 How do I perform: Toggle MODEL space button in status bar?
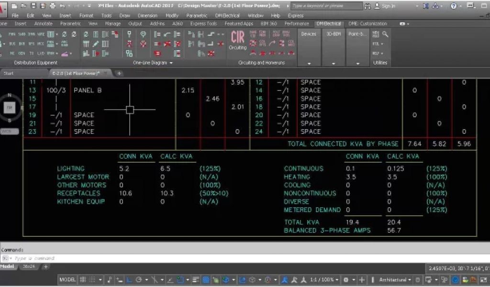coord(67,280)
